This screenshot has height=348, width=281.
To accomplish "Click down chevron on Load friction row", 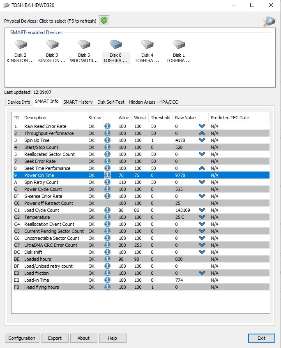I will pos(202,273).
